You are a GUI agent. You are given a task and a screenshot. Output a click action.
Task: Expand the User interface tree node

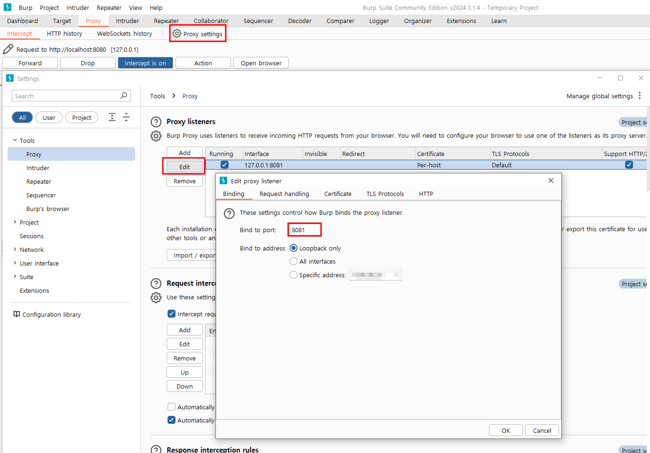[15, 263]
